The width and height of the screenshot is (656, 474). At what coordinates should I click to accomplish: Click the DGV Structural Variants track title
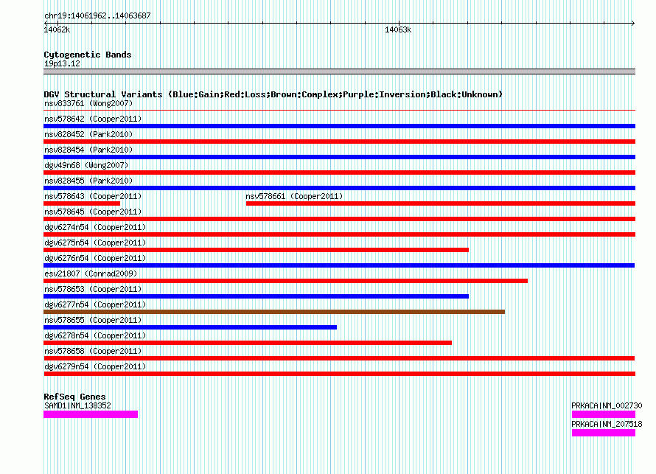[x=273, y=94]
